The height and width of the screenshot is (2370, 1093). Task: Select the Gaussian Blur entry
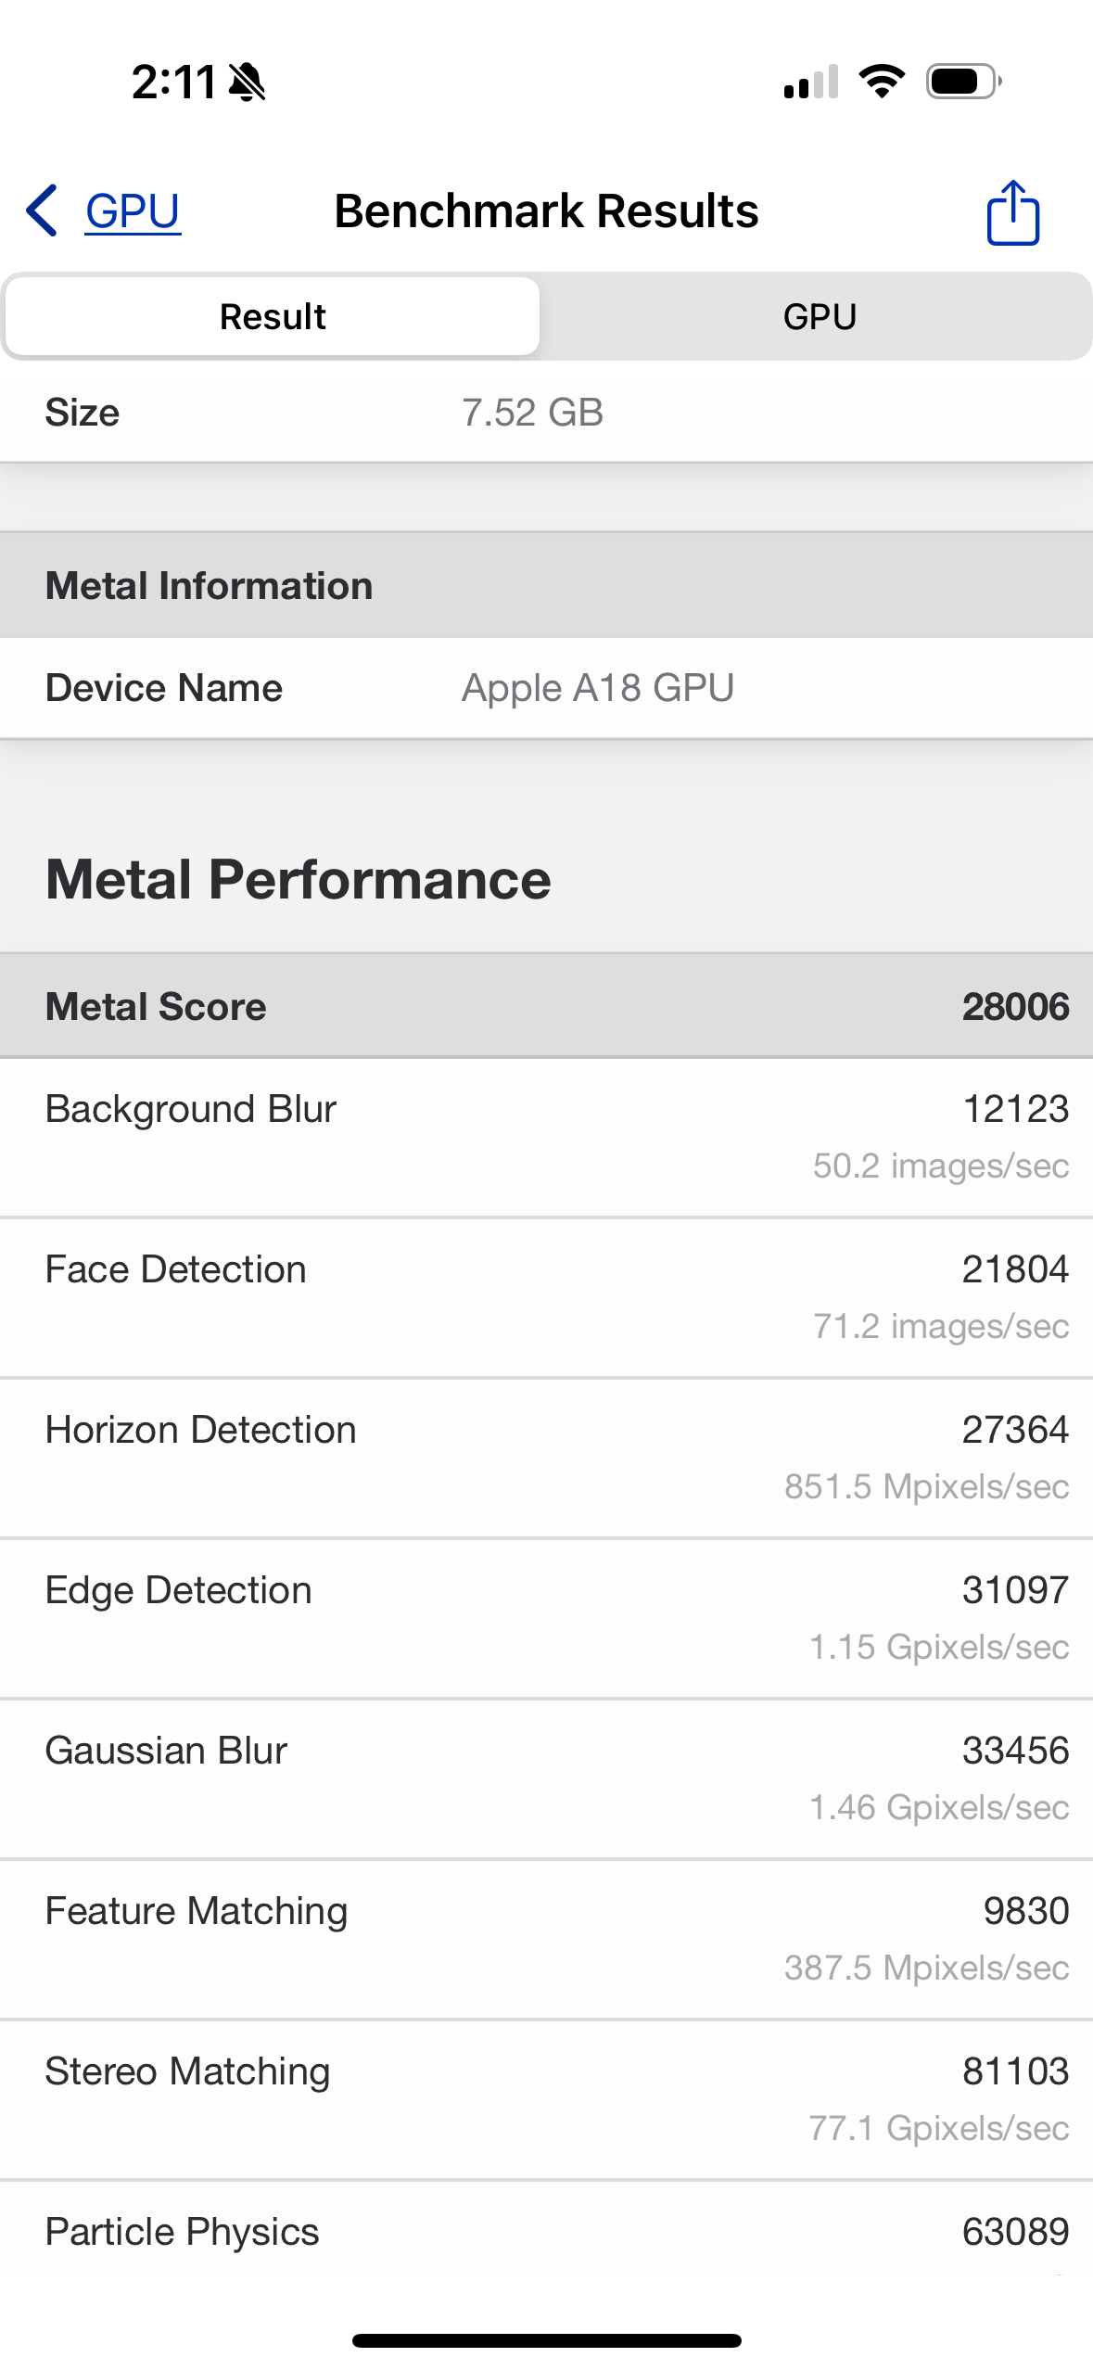[546, 1778]
